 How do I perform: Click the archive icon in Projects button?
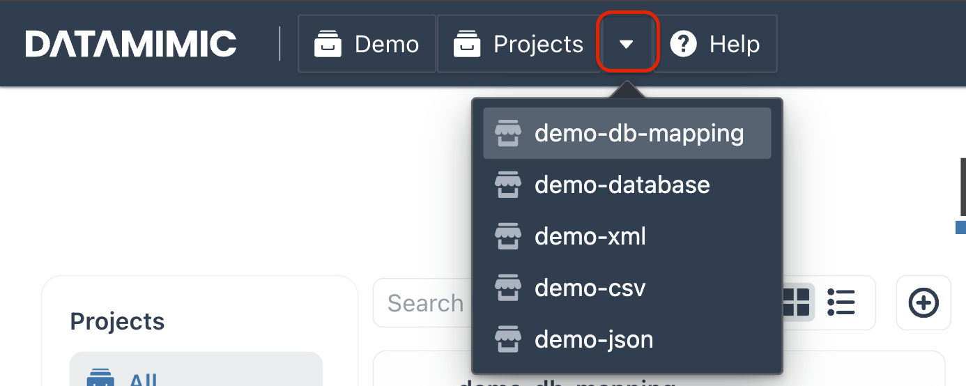point(466,45)
